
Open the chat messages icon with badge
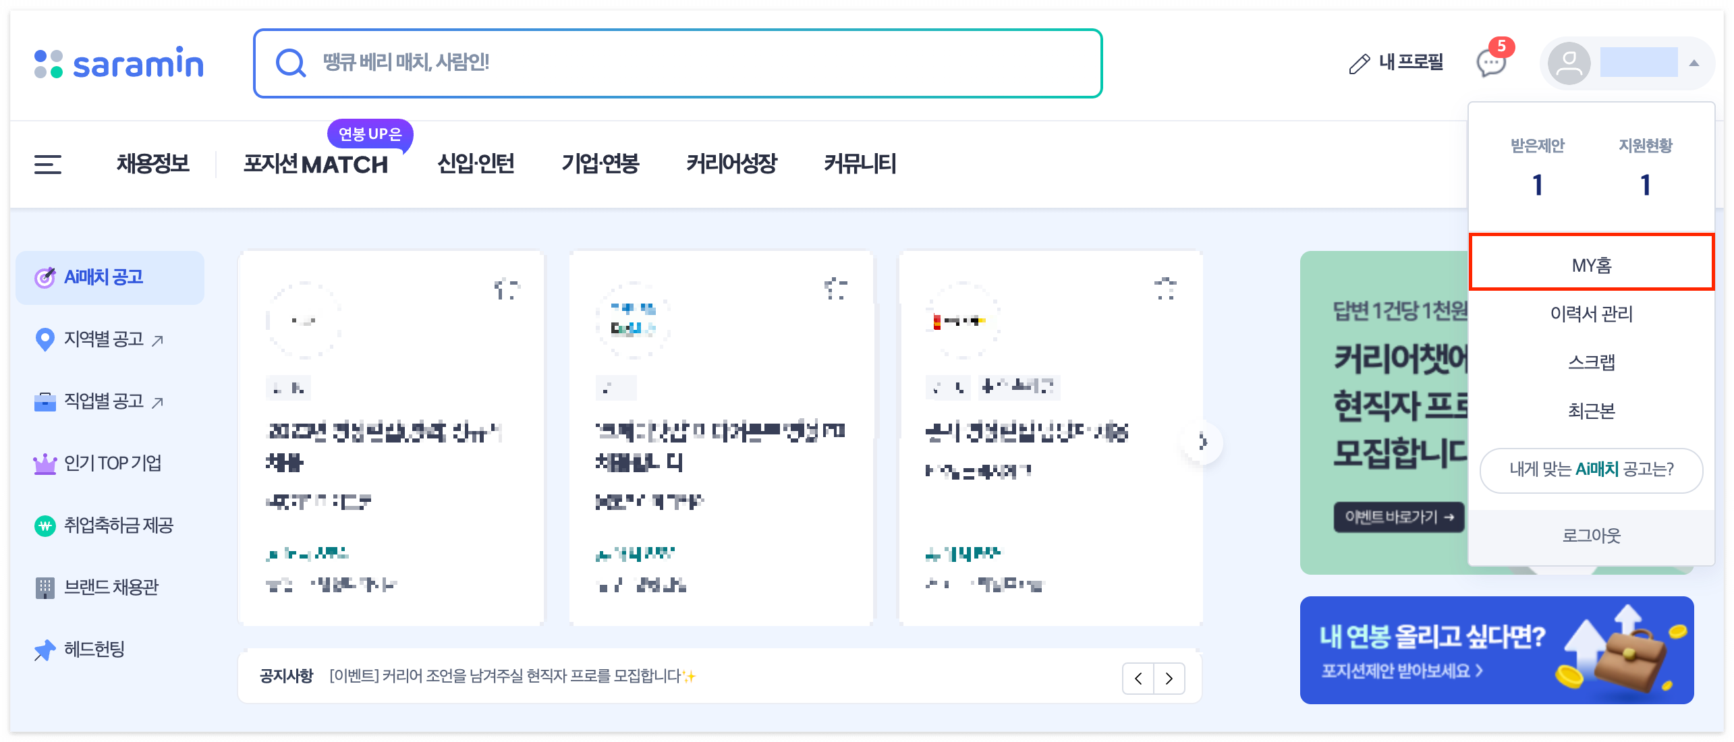(x=1490, y=63)
